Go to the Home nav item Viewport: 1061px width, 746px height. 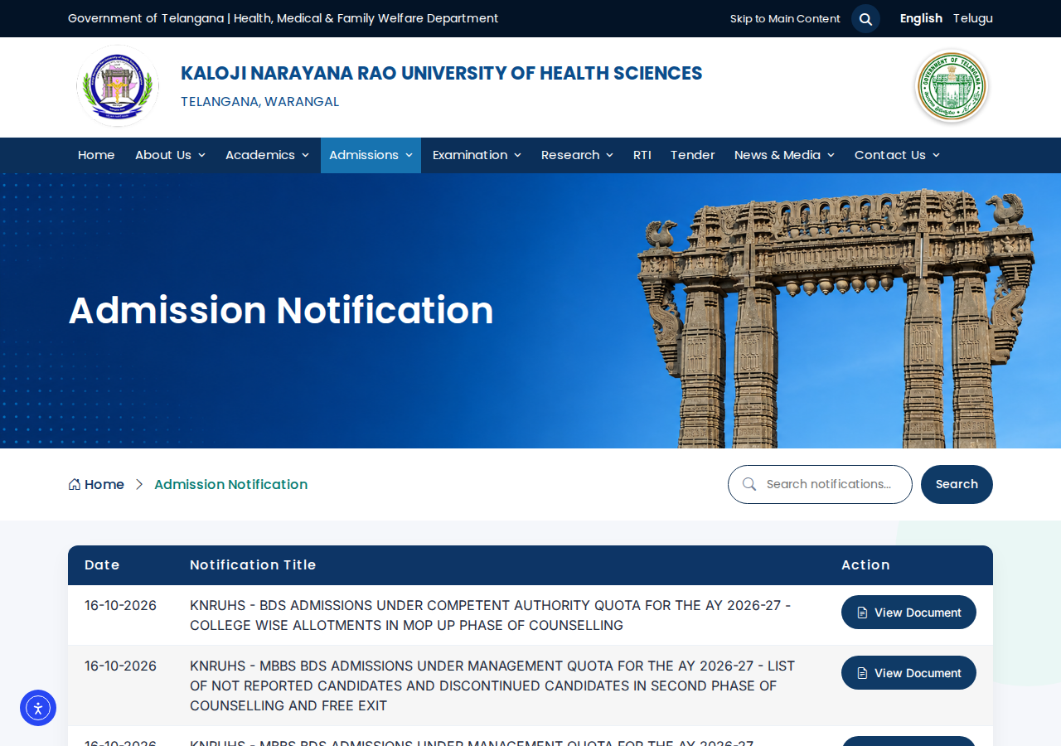point(96,155)
